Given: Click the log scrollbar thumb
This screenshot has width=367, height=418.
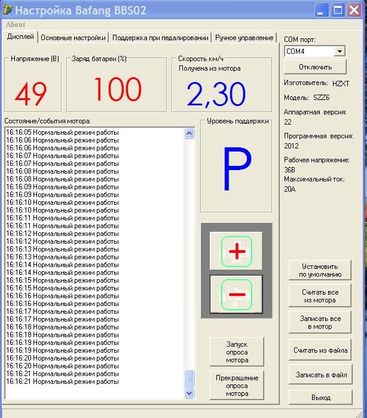Looking at the screenshot, I should [x=189, y=378].
